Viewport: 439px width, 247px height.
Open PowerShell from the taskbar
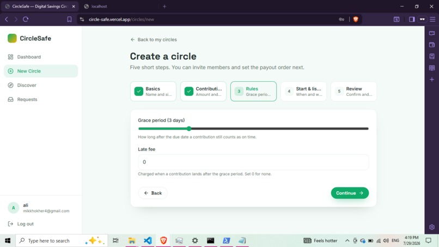point(227,240)
